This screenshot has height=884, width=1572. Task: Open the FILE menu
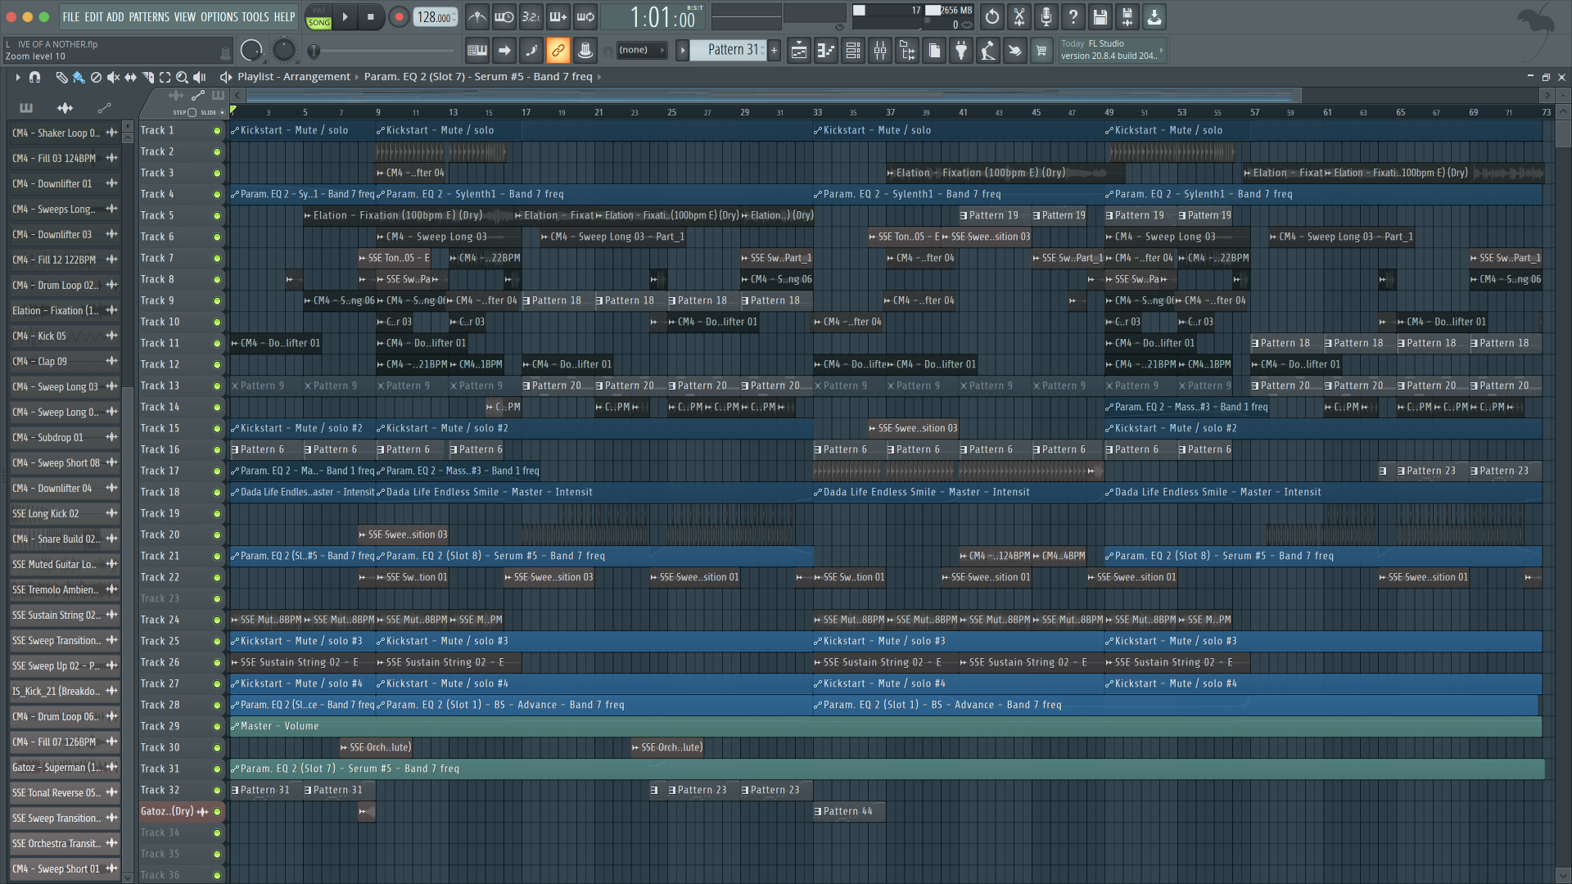click(x=71, y=17)
